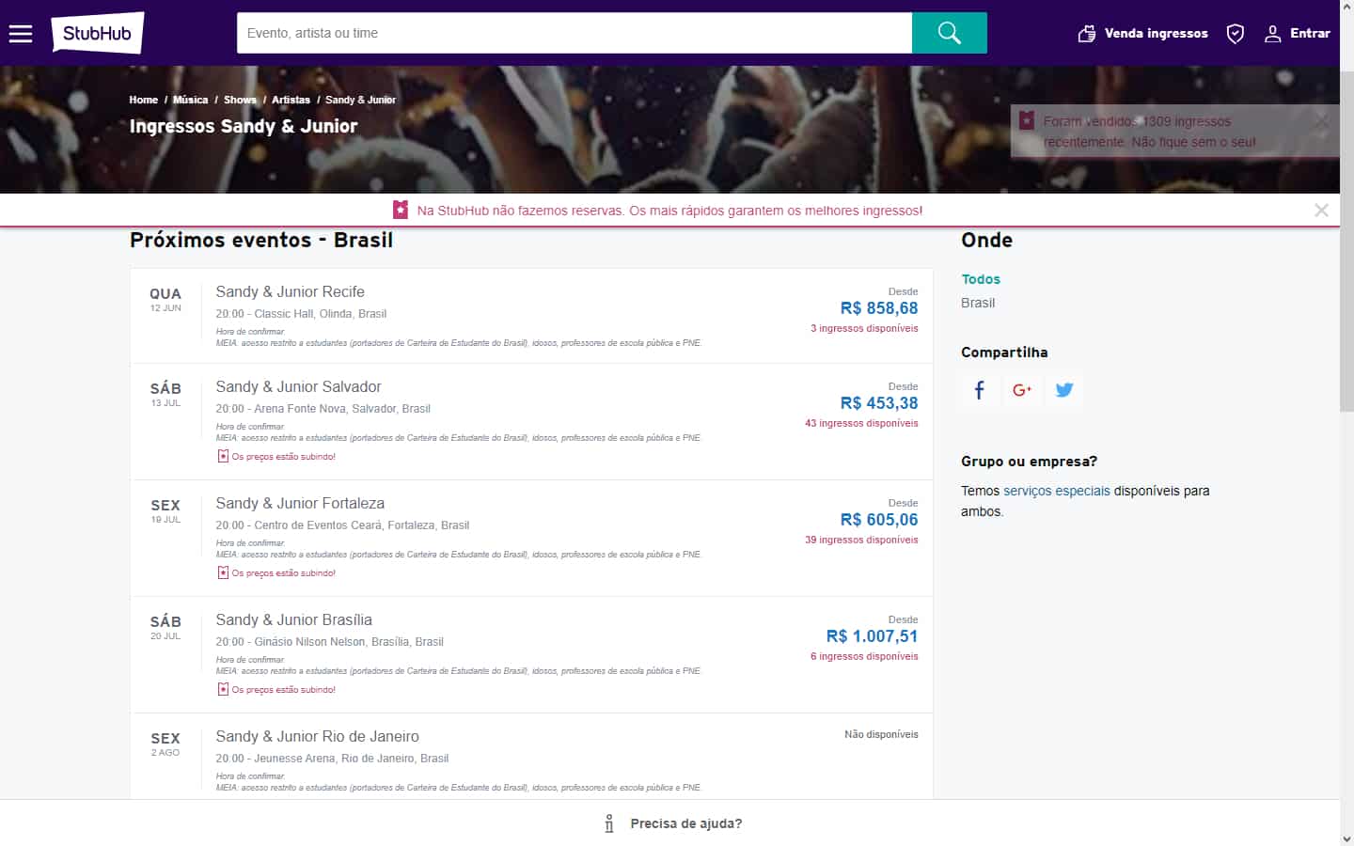
Task: Click the SEX 19 JUL date
Action: coord(165,511)
